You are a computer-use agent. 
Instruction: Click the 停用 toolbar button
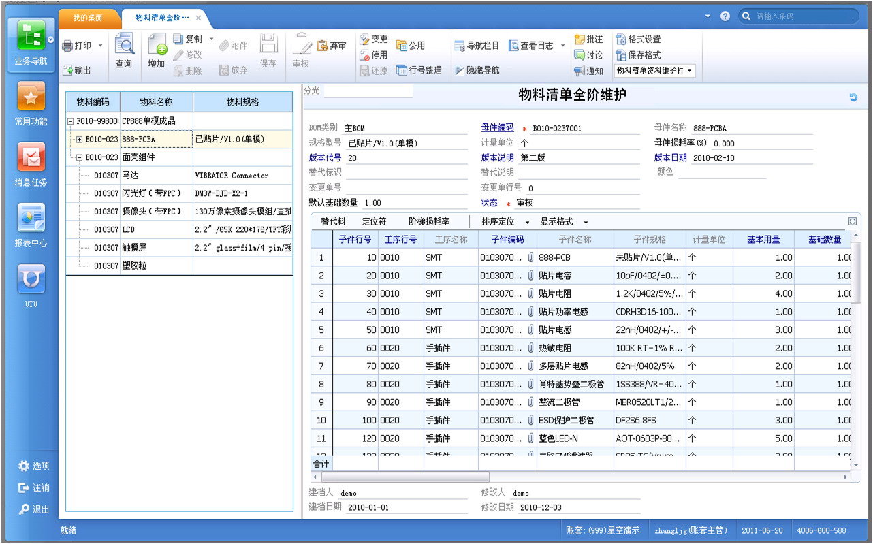coord(374,54)
